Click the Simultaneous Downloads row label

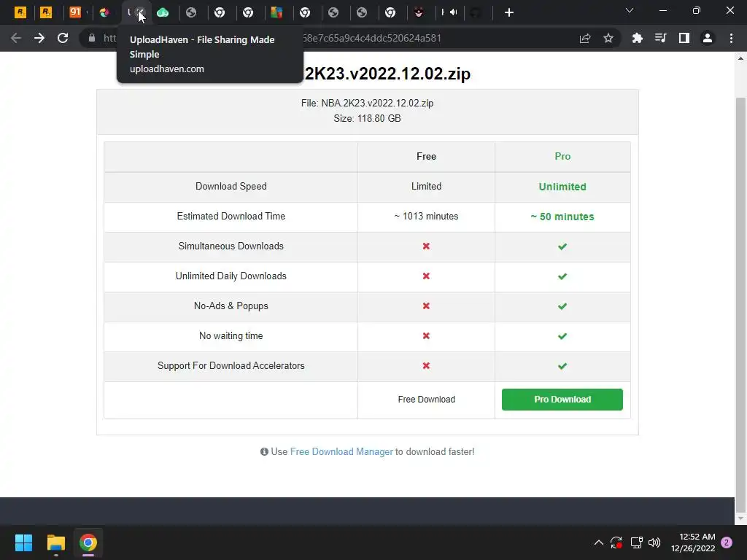point(231,246)
